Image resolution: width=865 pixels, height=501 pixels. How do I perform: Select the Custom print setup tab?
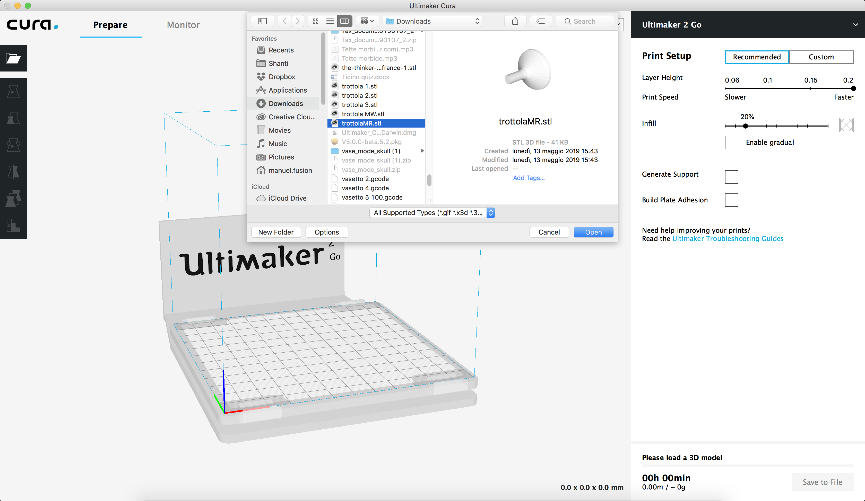tap(821, 57)
